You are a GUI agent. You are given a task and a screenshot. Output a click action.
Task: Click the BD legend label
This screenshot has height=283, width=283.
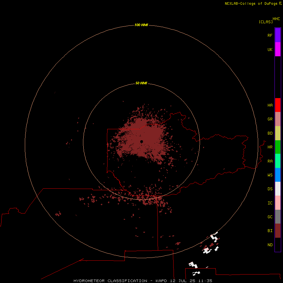click(x=270, y=133)
